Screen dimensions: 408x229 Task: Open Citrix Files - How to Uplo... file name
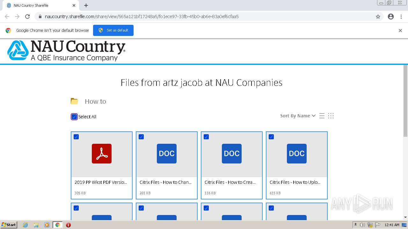295,182
